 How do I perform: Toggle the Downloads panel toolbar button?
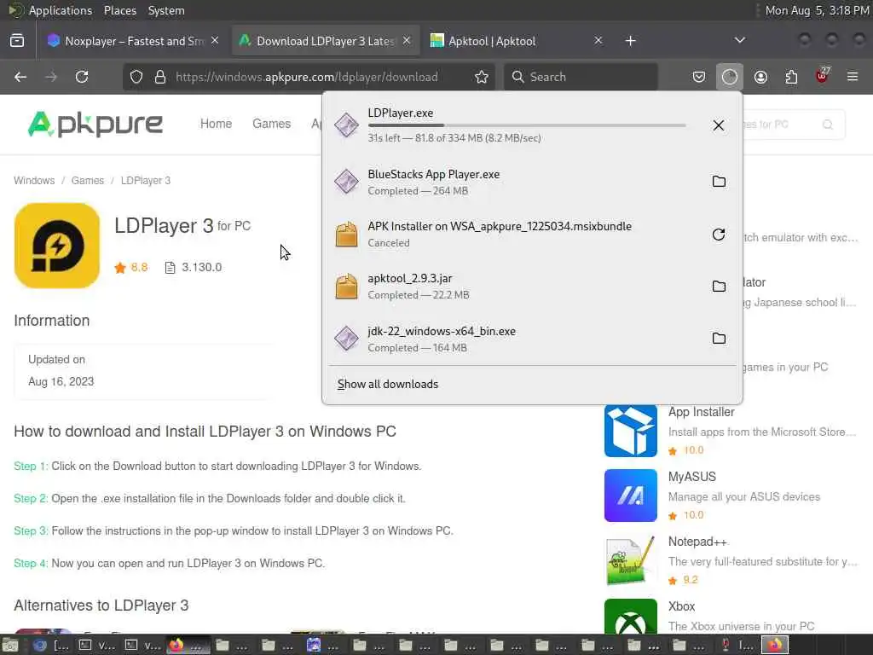(730, 77)
